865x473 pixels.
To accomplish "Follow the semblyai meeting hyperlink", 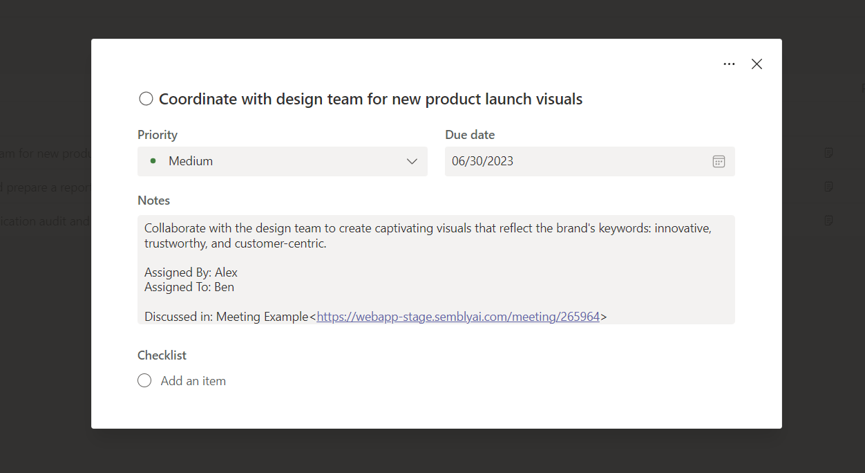I will [x=458, y=316].
